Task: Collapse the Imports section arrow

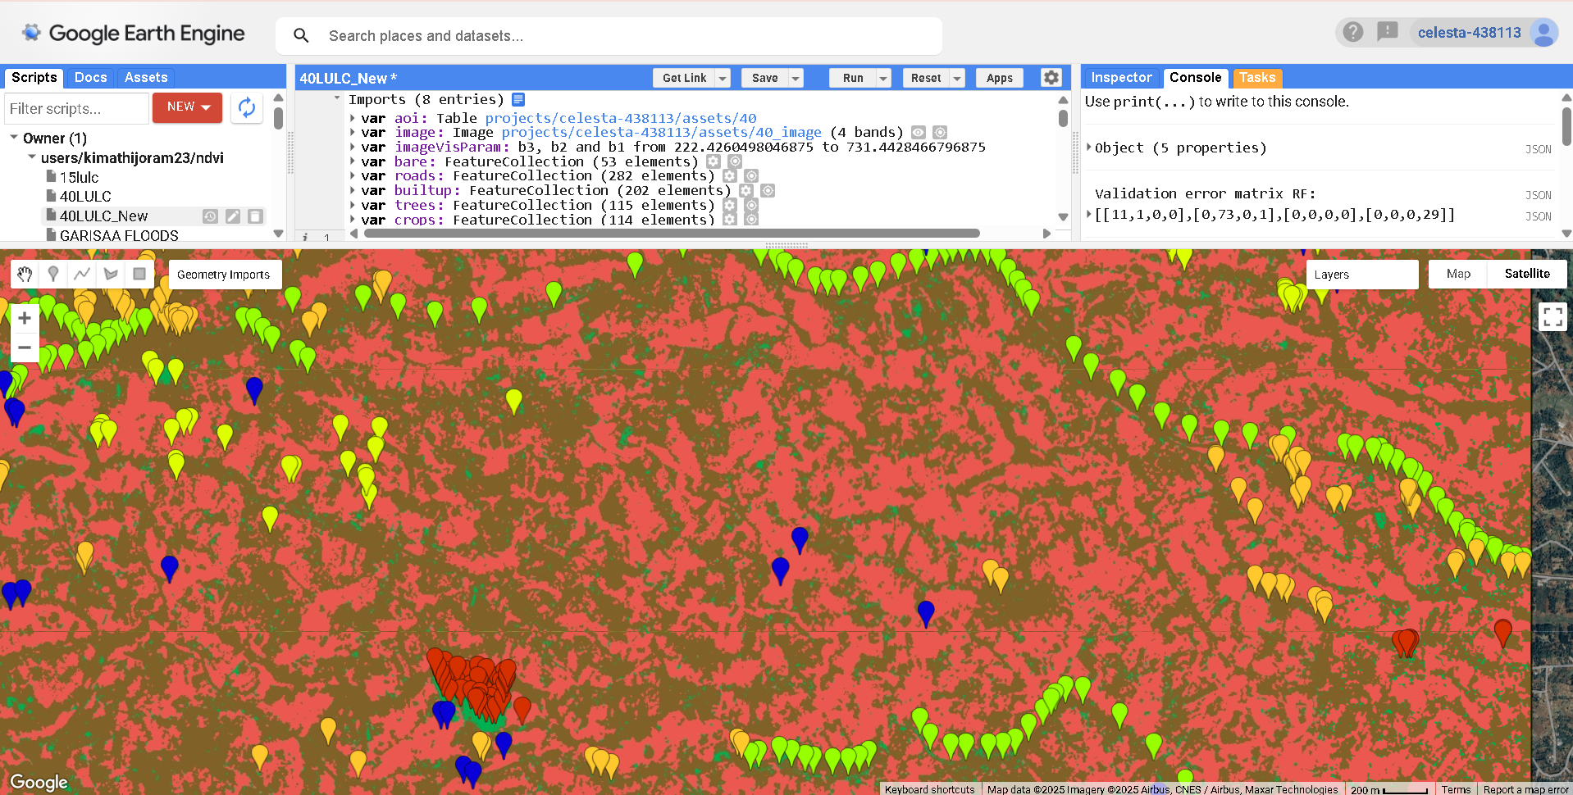Action: point(337,98)
